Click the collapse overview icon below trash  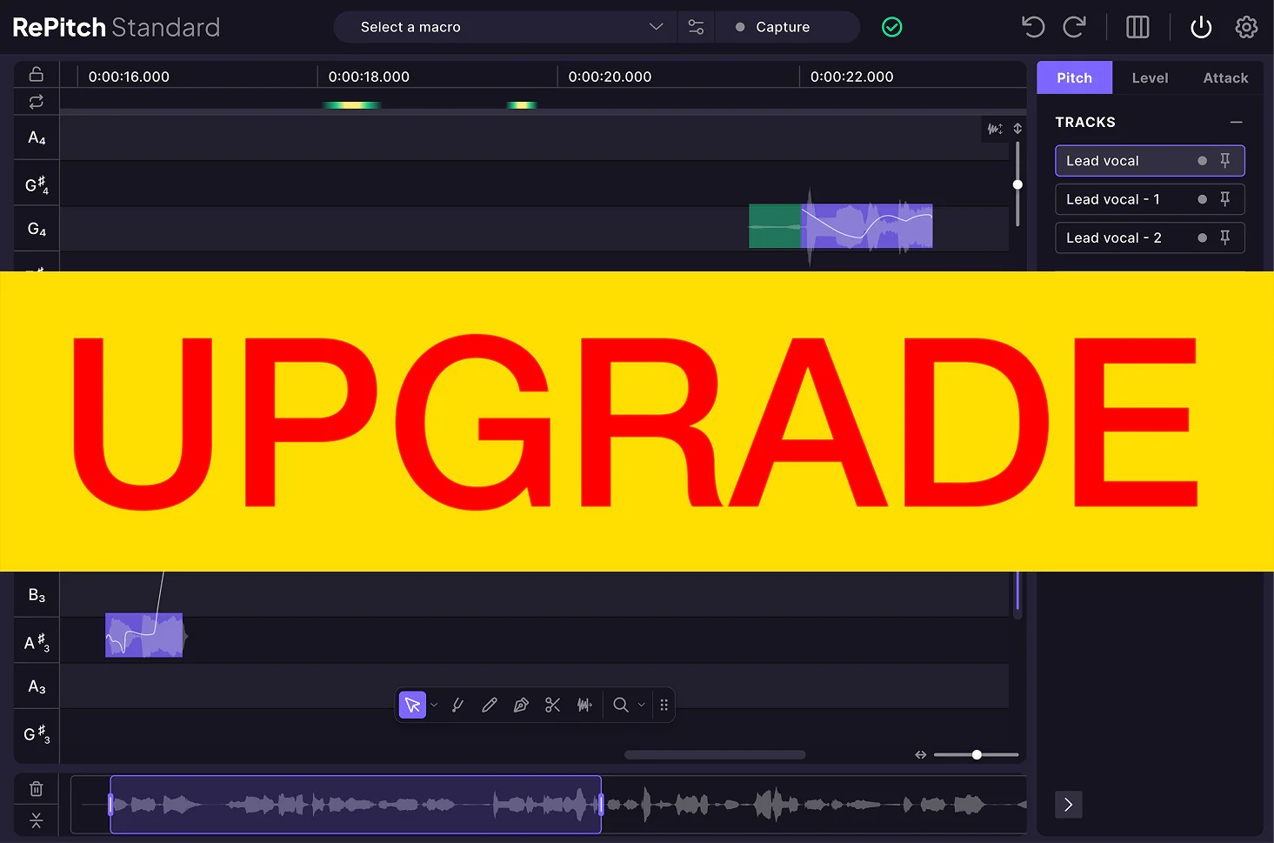(37, 820)
